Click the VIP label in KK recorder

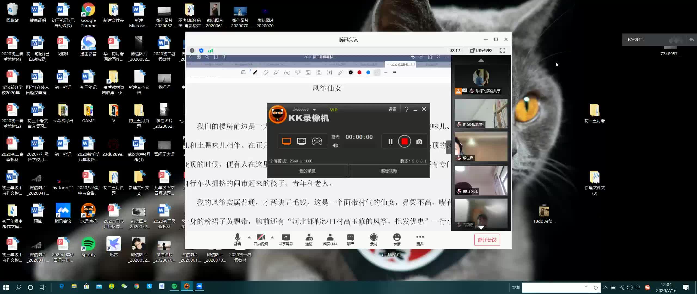(x=334, y=110)
